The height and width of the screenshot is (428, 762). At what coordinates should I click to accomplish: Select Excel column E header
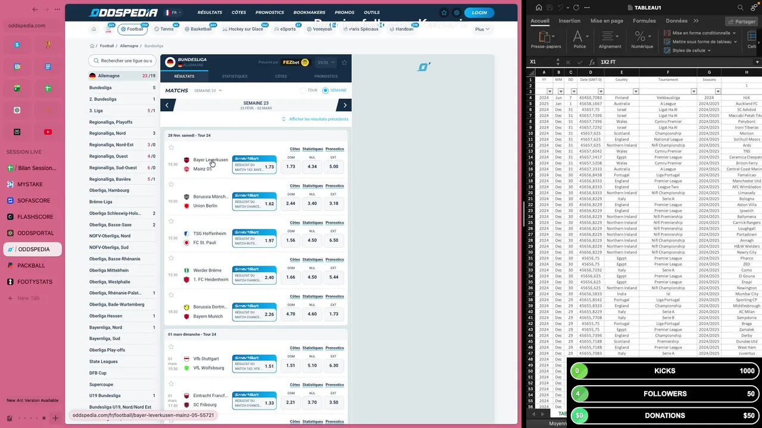coord(622,73)
